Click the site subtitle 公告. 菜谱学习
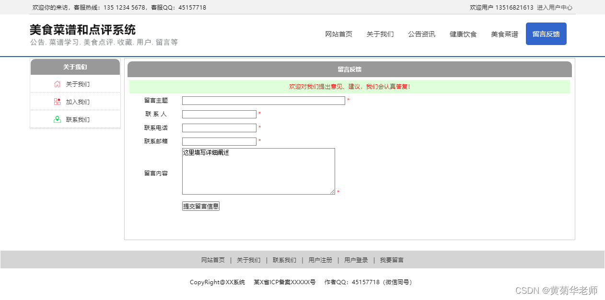The height and width of the screenshot is (300, 605). [x=104, y=42]
